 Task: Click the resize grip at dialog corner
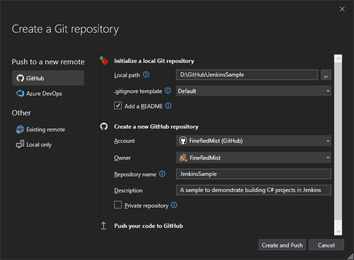pyautogui.click(x=350, y=256)
